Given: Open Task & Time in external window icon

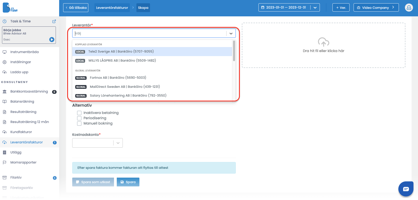Looking at the screenshot, I should [x=54, y=21].
